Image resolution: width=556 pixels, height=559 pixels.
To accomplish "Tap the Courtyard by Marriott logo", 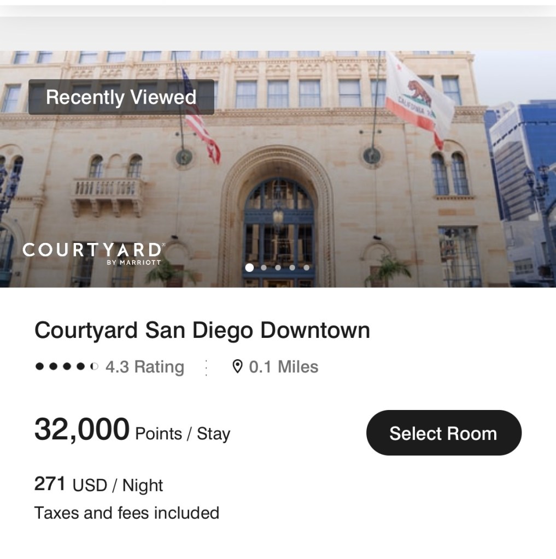I will (93, 254).
